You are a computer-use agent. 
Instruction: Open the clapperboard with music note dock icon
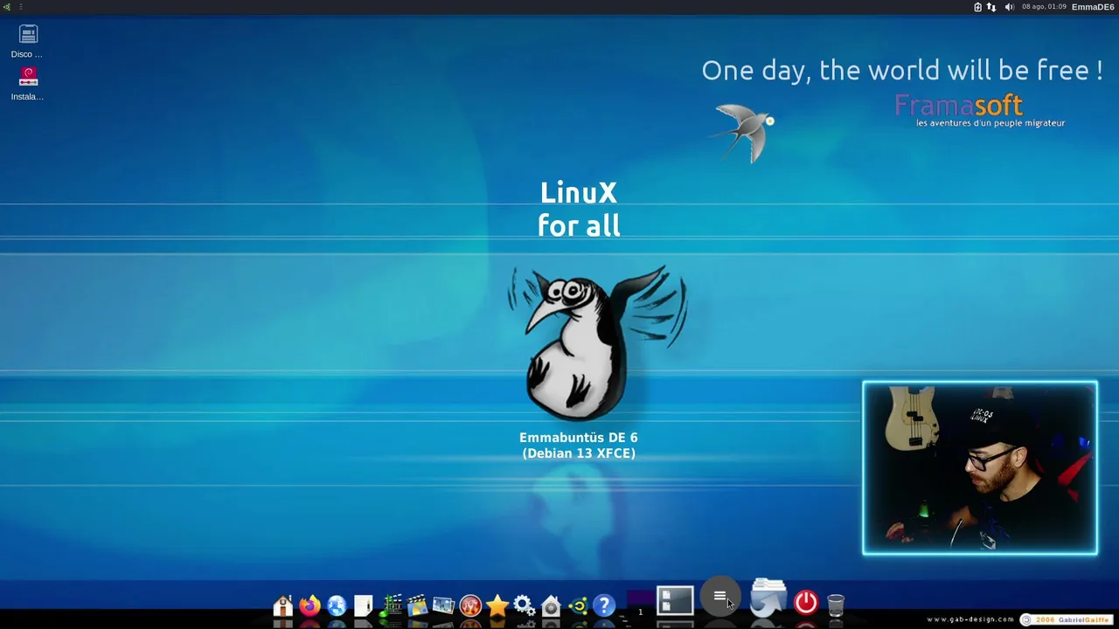click(391, 605)
